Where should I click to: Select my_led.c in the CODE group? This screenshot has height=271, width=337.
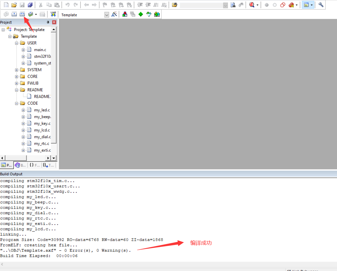(42, 110)
